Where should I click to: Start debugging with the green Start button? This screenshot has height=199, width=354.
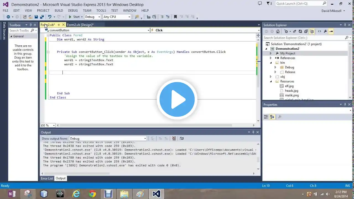point(74,17)
